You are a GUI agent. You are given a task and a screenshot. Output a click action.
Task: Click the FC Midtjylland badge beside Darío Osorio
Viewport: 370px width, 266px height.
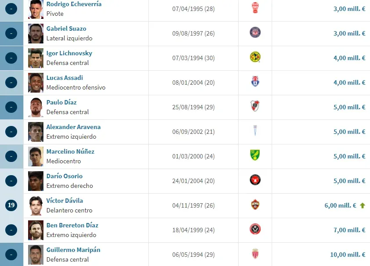(x=255, y=181)
